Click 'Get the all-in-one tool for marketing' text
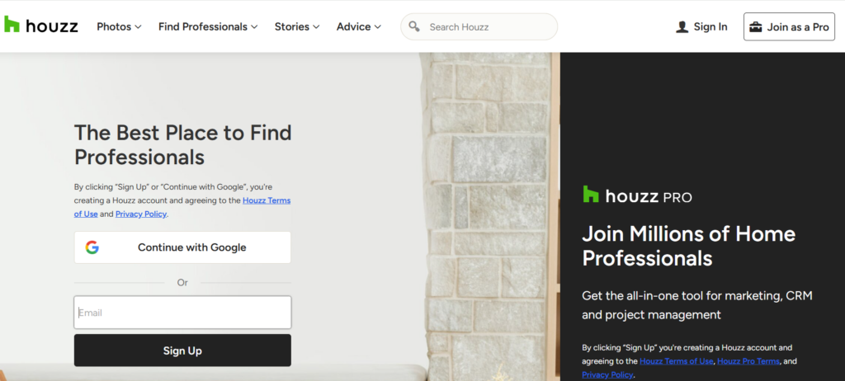Image resolution: width=845 pixels, height=381 pixels. [x=696, y=305]
